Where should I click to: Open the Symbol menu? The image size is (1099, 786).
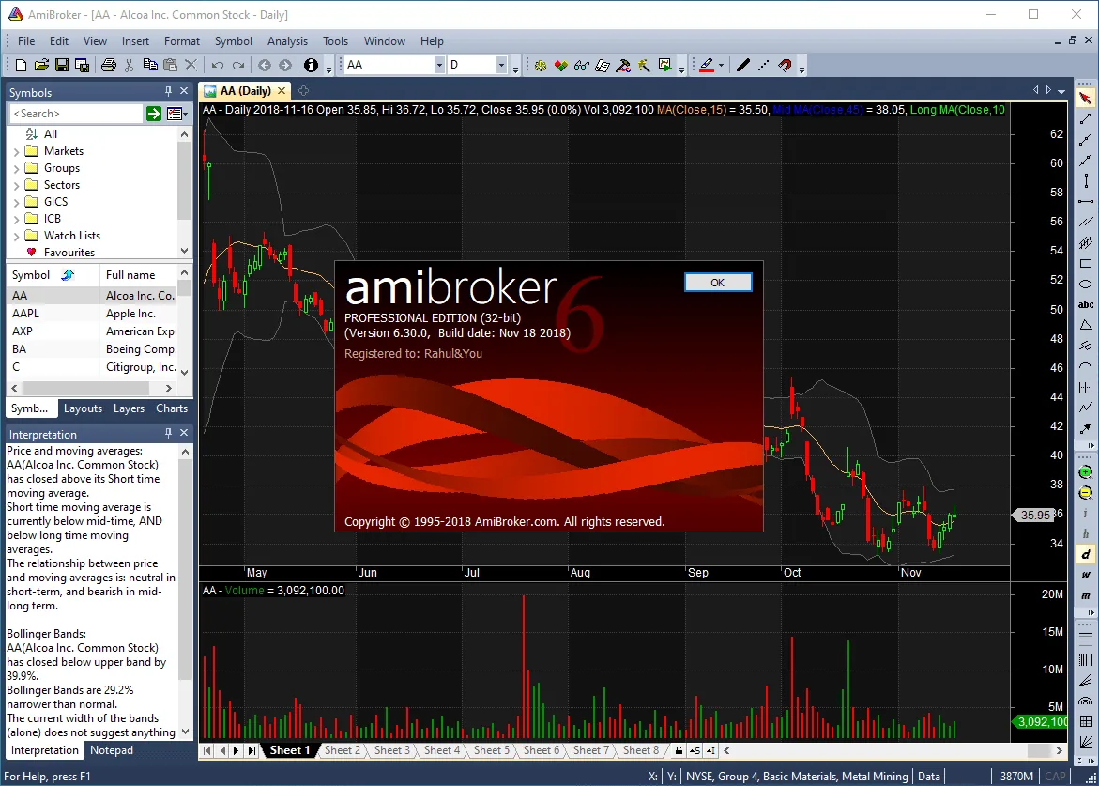(x=234, y=41)
